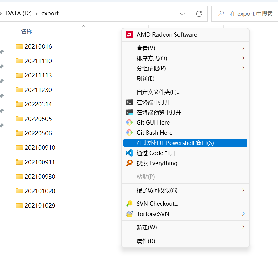Expand the 排序方式(O) submenu arrow

pyautogui.click(x=243, y=58)
